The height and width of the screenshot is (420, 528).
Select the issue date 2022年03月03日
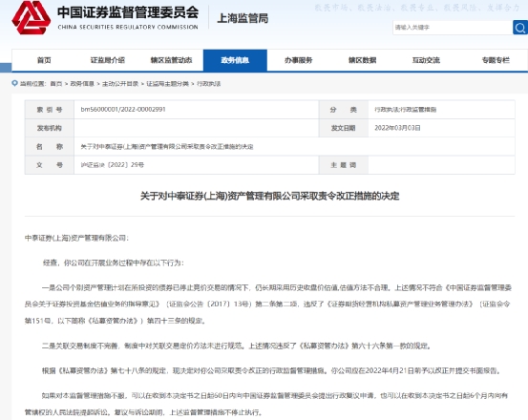click(397, 128)
